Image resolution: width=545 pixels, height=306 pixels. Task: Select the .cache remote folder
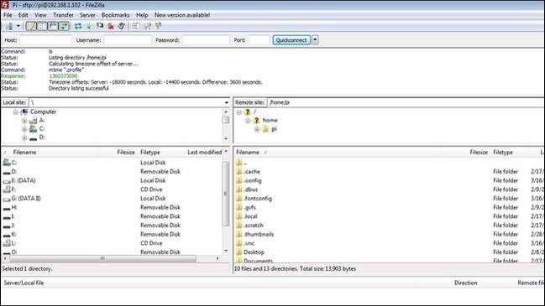tap(390, 172)
